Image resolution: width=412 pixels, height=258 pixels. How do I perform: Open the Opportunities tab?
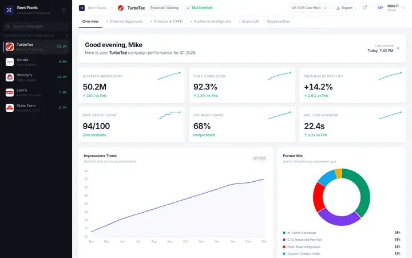tap(278, 22)
